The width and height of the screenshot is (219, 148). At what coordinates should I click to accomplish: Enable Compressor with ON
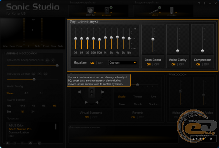[x=198, y=64]
